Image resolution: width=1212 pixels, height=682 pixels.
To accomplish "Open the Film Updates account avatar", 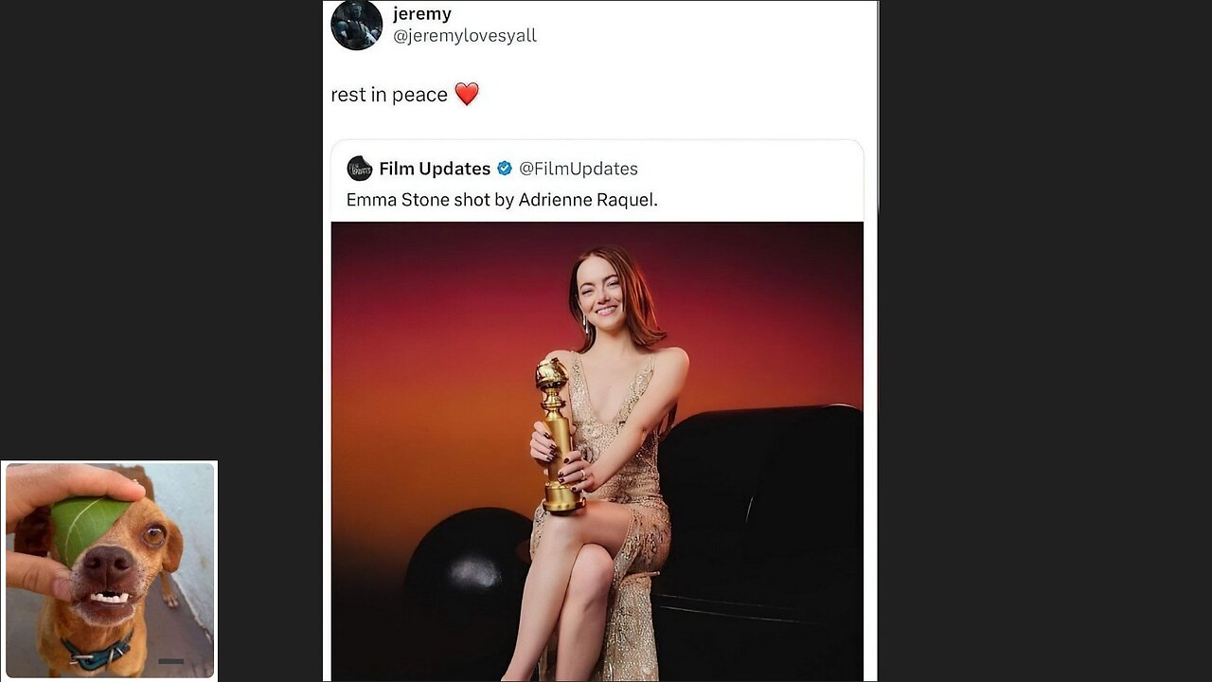I will pos(360,169).
